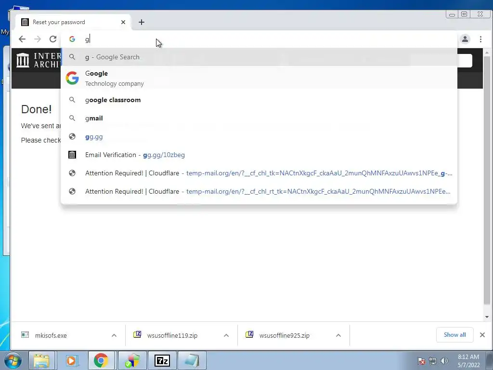Expand options chevron for wsusoffline925.zip

pos(338,335)
